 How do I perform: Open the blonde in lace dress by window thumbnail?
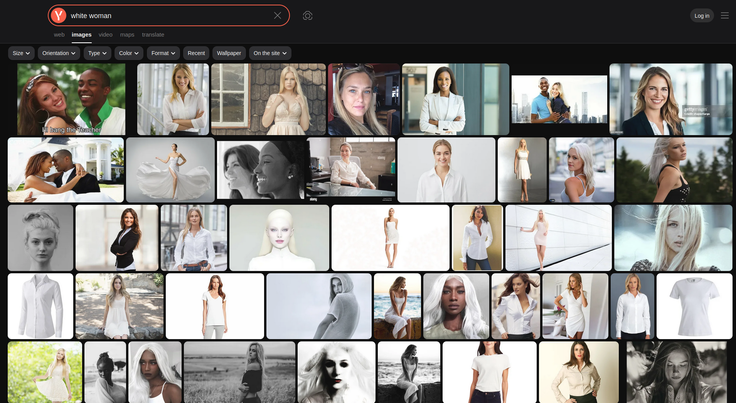pyautogui.click(x=268, y=99)
